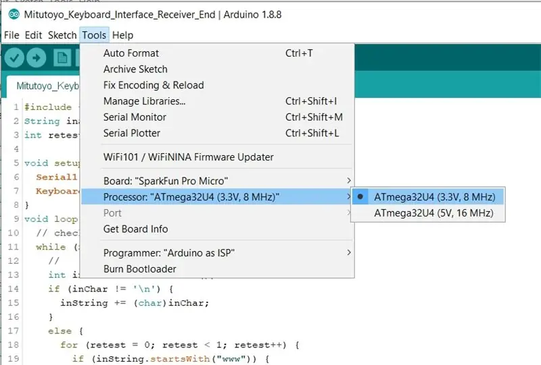Open the Serial Plotter
This screenshot has width=541, height=365.
tap(217, 133)
